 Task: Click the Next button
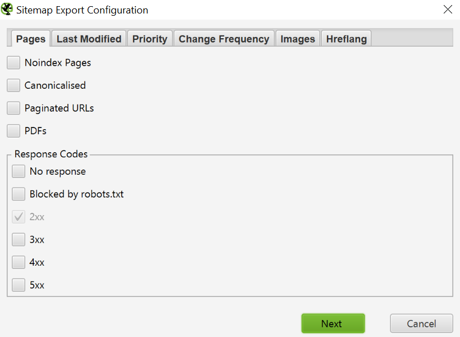point(333,323)
